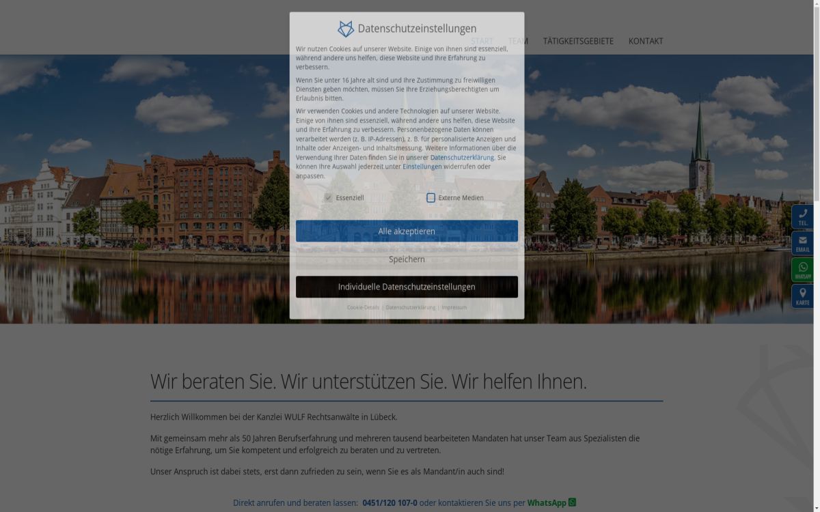Select TEAM in the navigation bar
This screenshot has width=820, height=512.
point(518,41)
